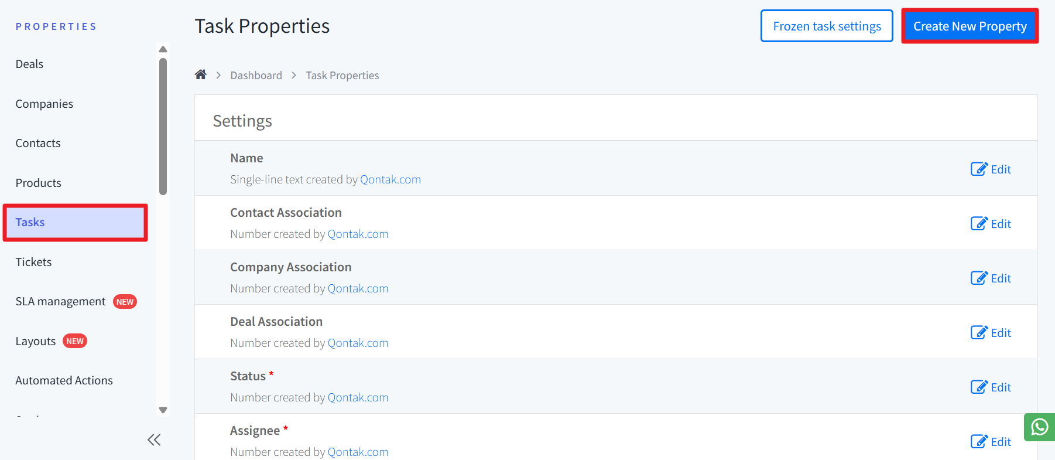Click Edit text for Contact Association
The width and height of the screenshot is (1055, 460).
pyautogui.click(x=1001, y=224)
